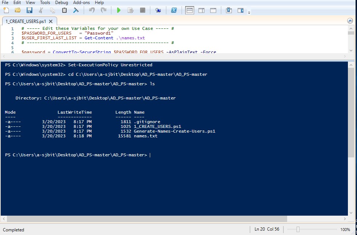Image resolution: width=357 pixels, height=235 pixels.
Task: Click the "Password1" string in line 2
Action: [99, 33]
